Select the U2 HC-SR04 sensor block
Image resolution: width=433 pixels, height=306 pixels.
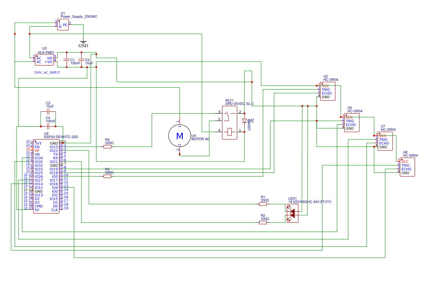click(x=328, y=91)
